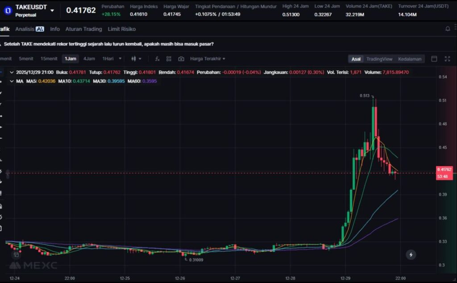Image resolution: width=457 pixels, height=283 pixels.
Task: Take a chart snapshot with camera icon
Action: click(x=181, y=59)
